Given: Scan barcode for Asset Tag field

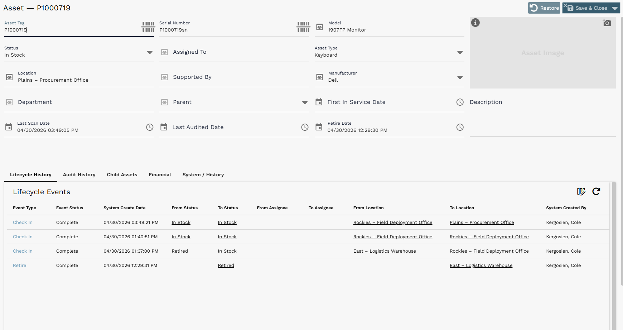Looking at the screenshot, I should click(148, 27).
